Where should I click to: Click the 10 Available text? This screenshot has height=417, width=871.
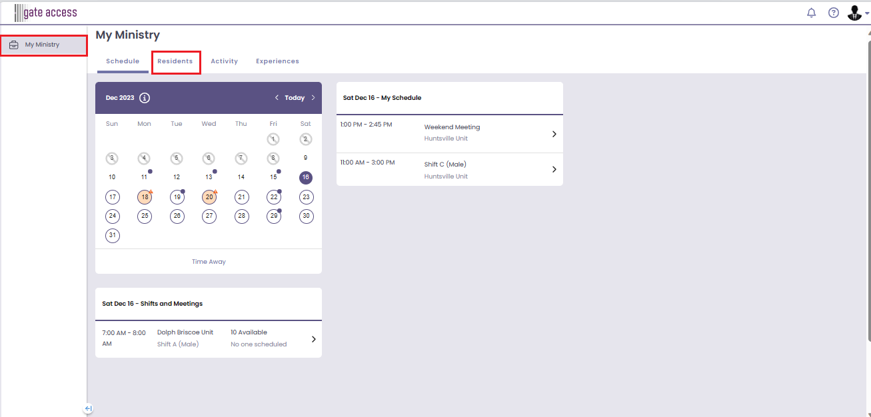tap(249, 332)
